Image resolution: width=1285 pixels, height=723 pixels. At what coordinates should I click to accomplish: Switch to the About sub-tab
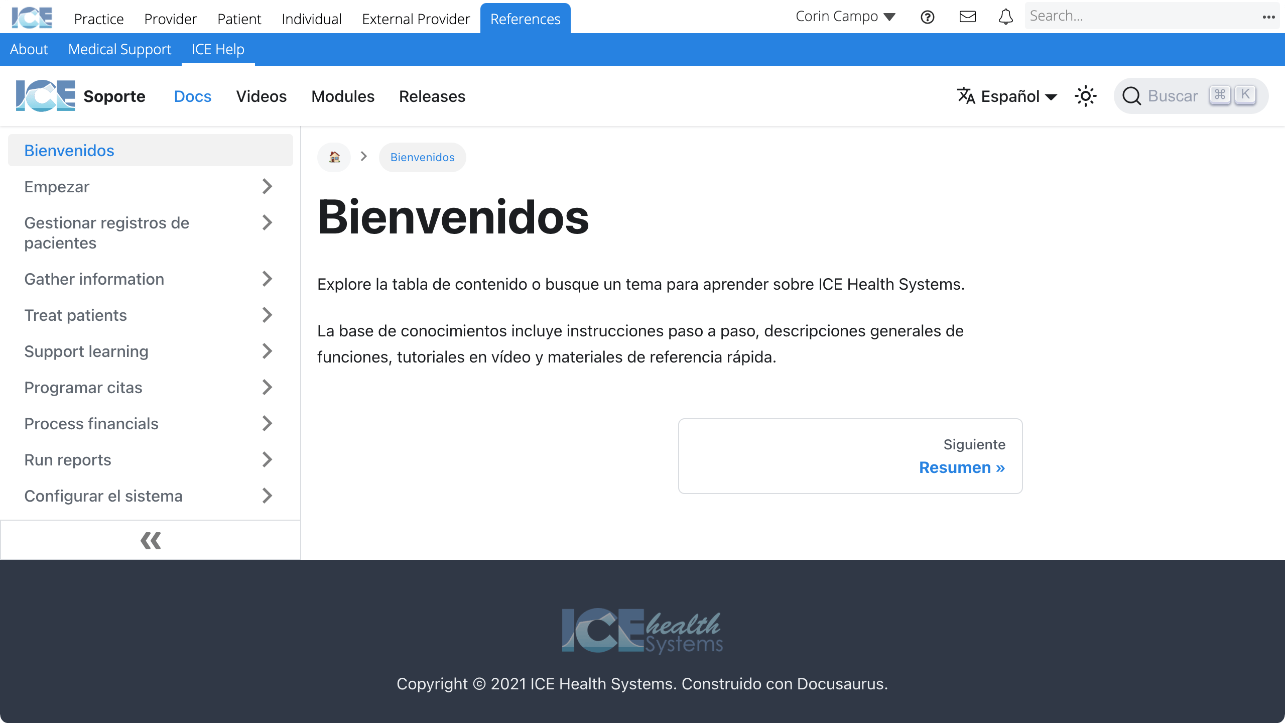pos(29,49)
